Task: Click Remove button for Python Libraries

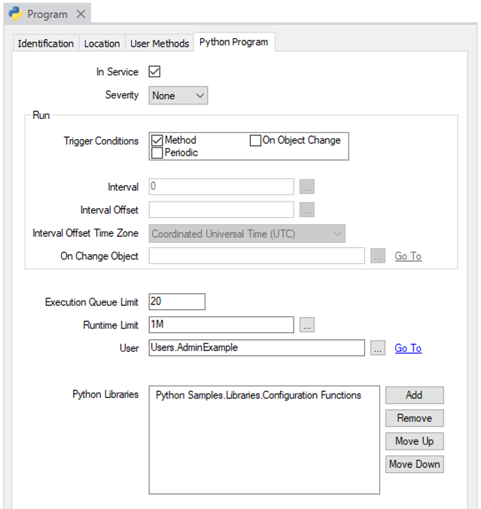Action: point(414,418)
